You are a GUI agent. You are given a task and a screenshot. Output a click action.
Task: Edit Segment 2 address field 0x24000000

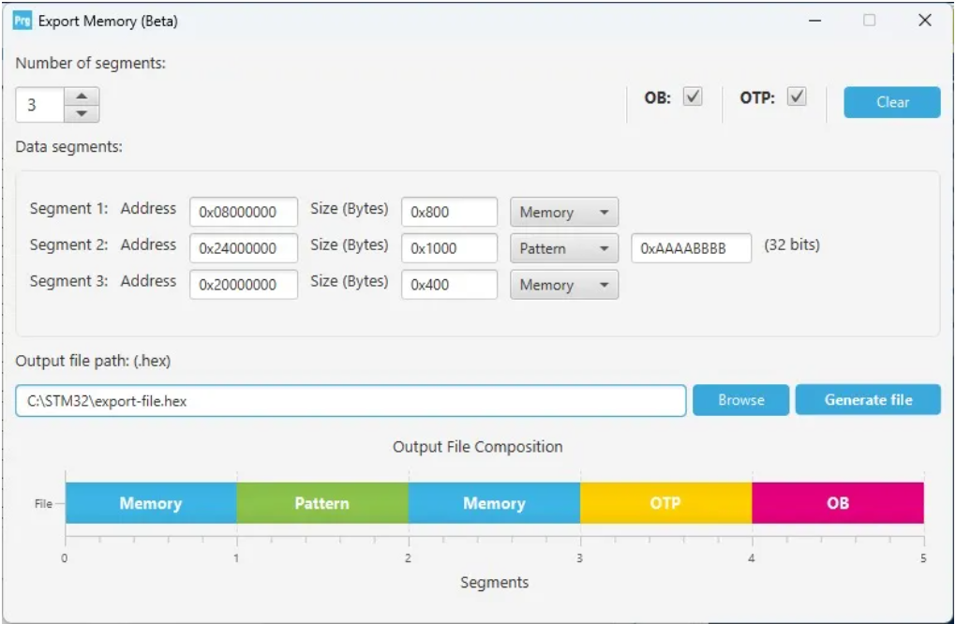[244, 248]
